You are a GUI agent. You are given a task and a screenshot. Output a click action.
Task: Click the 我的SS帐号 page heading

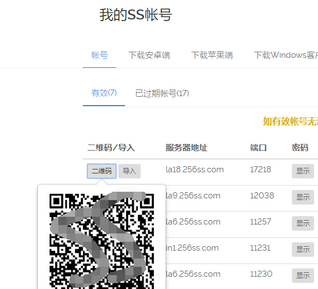click(x=136, y=15)
